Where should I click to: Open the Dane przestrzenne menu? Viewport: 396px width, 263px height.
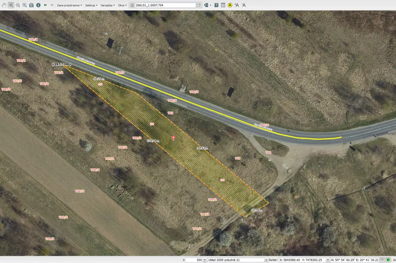[x=69, y=5]
